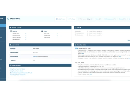The image size is (130, 97).
Task: Open Mass deploy Portal components link
Action: [x=18, y=75]
